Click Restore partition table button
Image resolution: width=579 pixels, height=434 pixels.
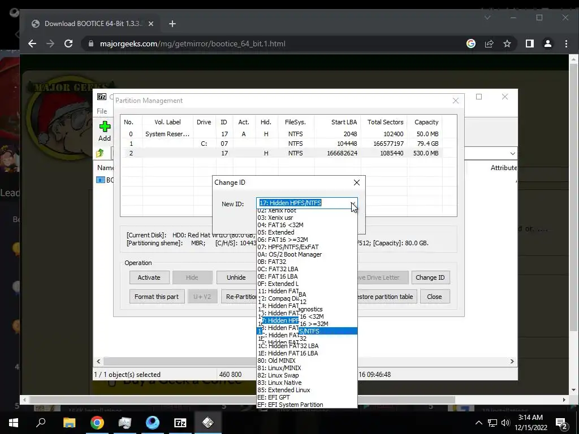[387, 297]
